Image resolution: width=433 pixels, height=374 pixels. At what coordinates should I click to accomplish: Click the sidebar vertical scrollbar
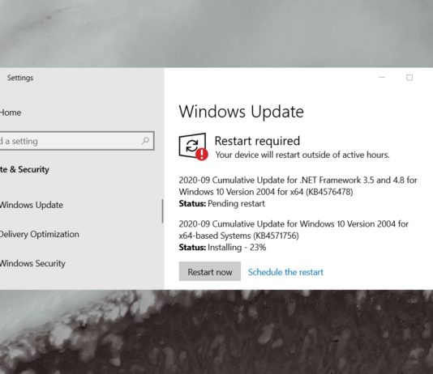click(x=162, y=211)
